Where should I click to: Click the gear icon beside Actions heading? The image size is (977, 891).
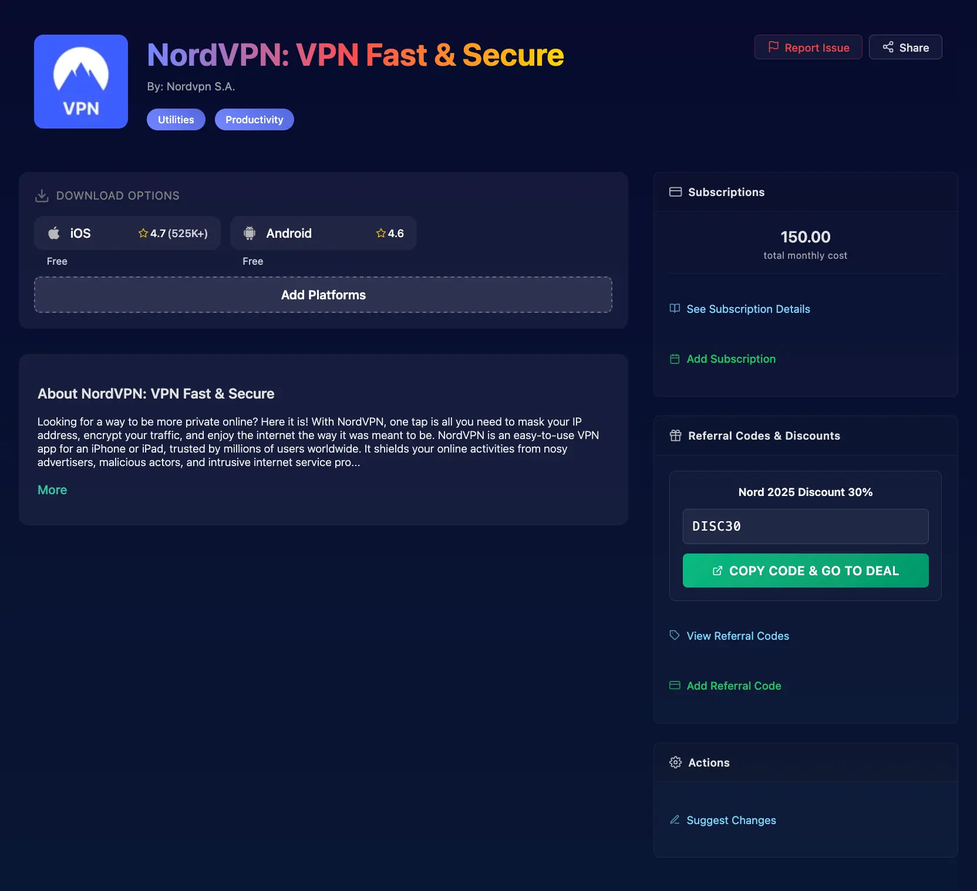675,762
